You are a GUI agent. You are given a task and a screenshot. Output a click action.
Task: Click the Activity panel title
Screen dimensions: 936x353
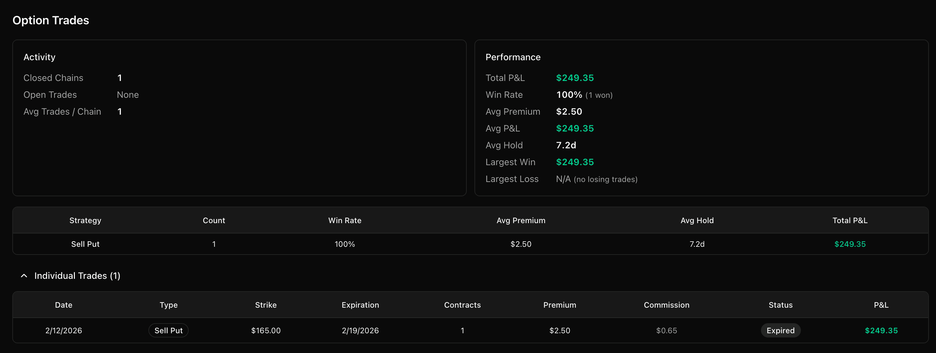pos(39,57)
